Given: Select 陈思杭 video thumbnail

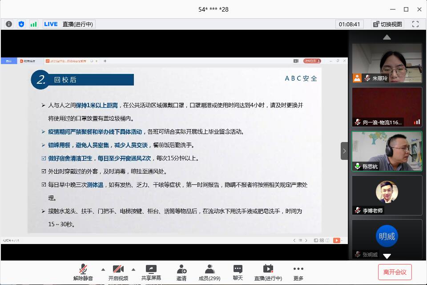Looking at the screenshot, I should tap(387, 151).
